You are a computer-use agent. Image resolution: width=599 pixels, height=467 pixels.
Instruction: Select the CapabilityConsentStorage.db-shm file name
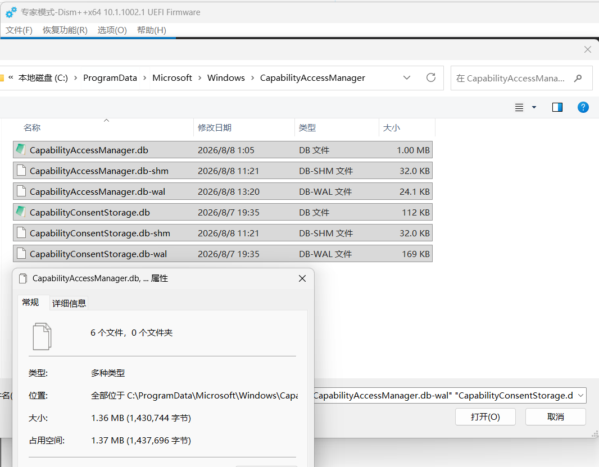pos(99,233)
